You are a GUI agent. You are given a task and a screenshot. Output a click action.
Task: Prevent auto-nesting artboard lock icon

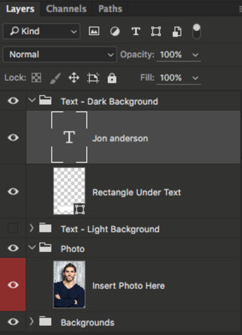click(x=93, y=78)
